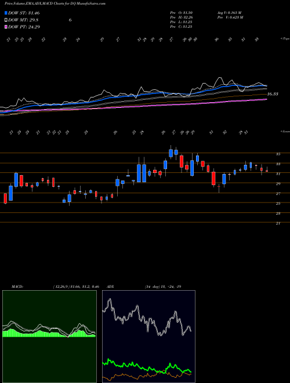Click the '(14 day) 18, +24, -19' ADX values

pyautogui.click(x=163, y=287)
